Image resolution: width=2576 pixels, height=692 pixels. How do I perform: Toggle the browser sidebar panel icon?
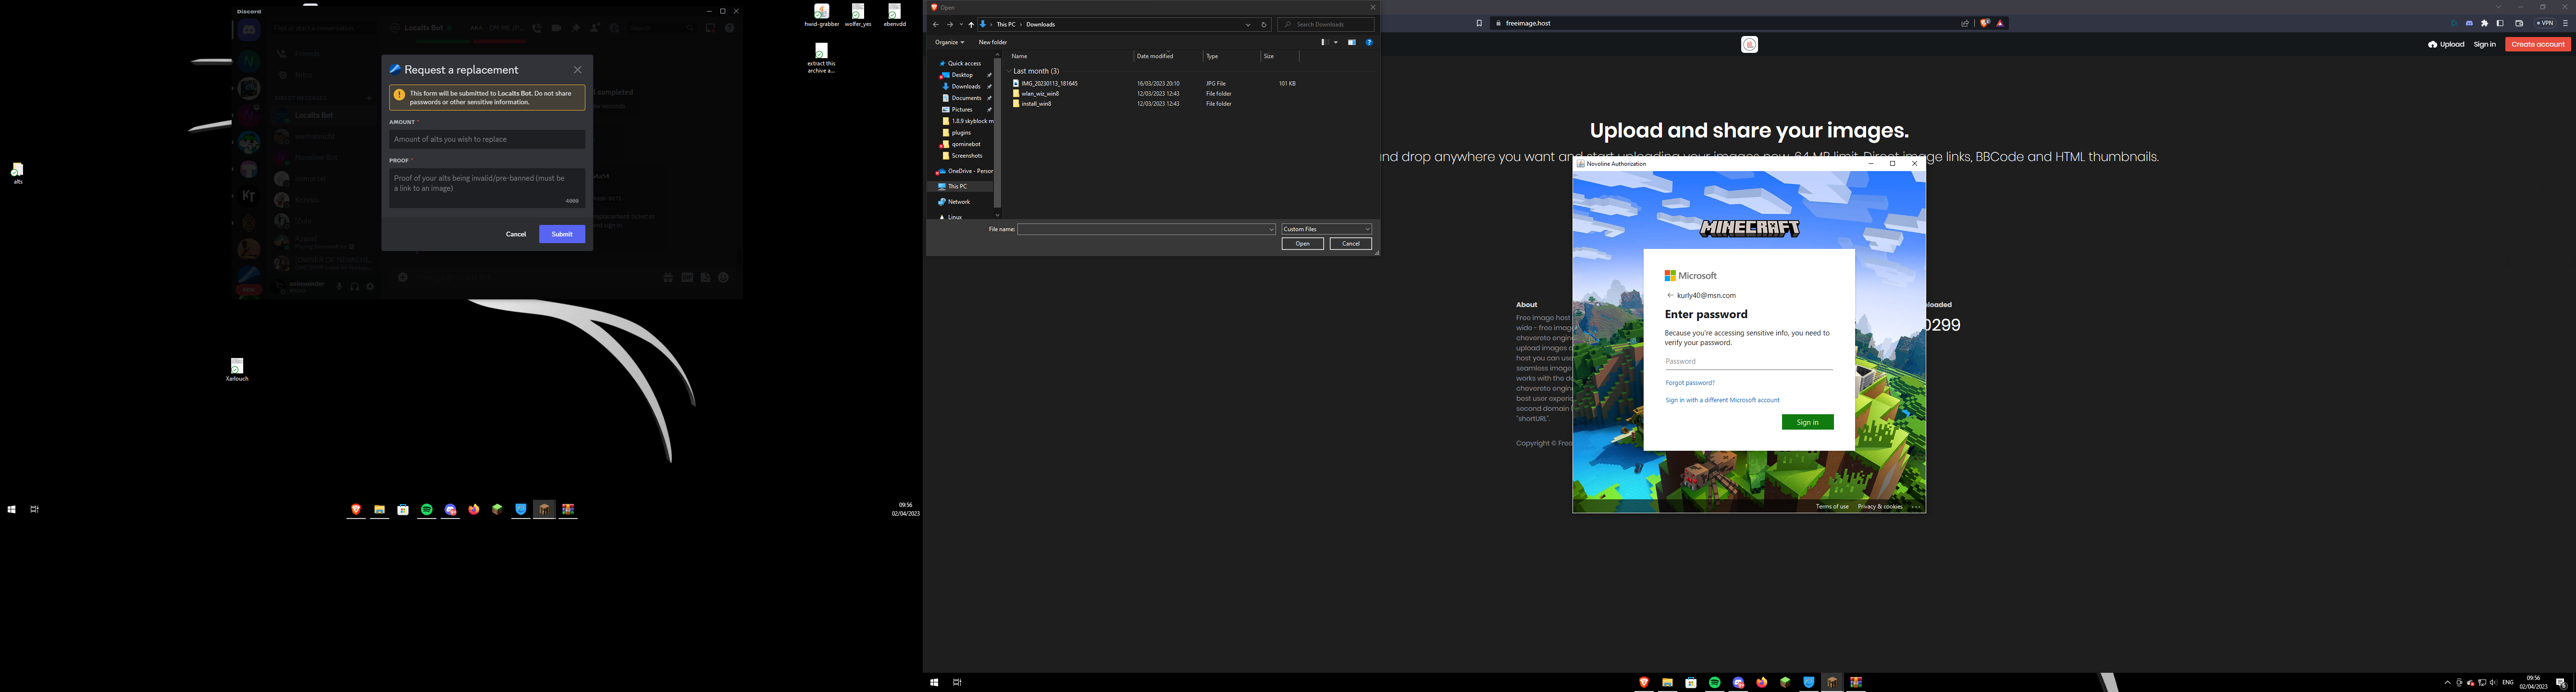click(x=2500, y=23)
